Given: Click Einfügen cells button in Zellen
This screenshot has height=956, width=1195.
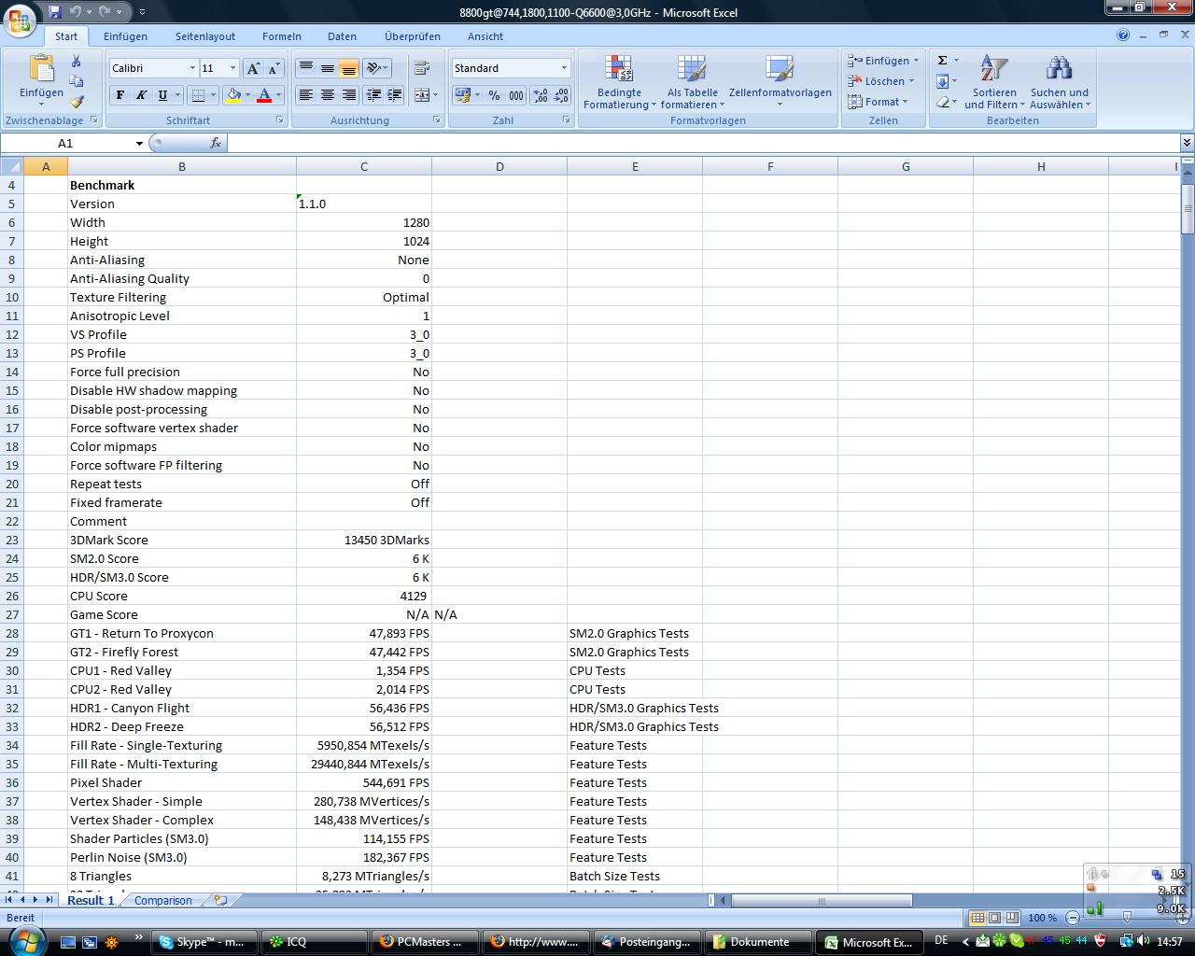Looking at the screenshot, I should tap(882, 61).
